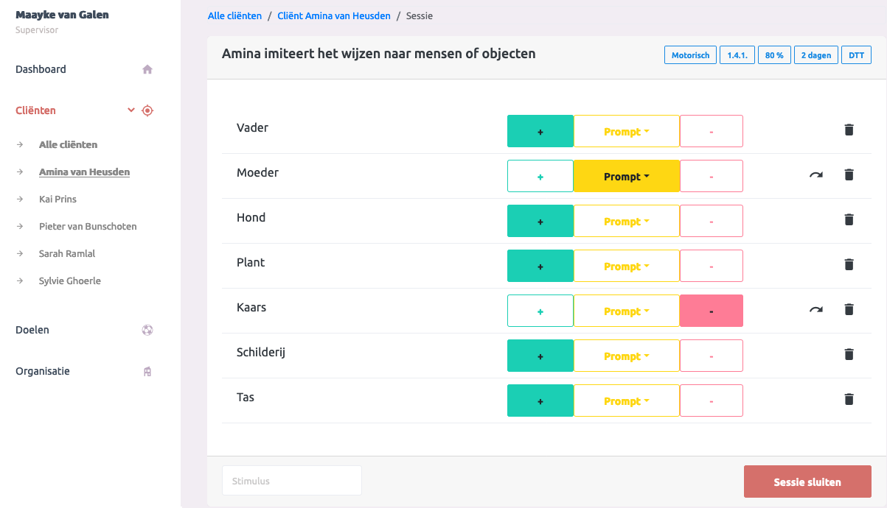Image resolution: width=887 pixels, height=508 pixels.
Task: Mark Plant as incorrect with minus
Action: pos(711,266)
